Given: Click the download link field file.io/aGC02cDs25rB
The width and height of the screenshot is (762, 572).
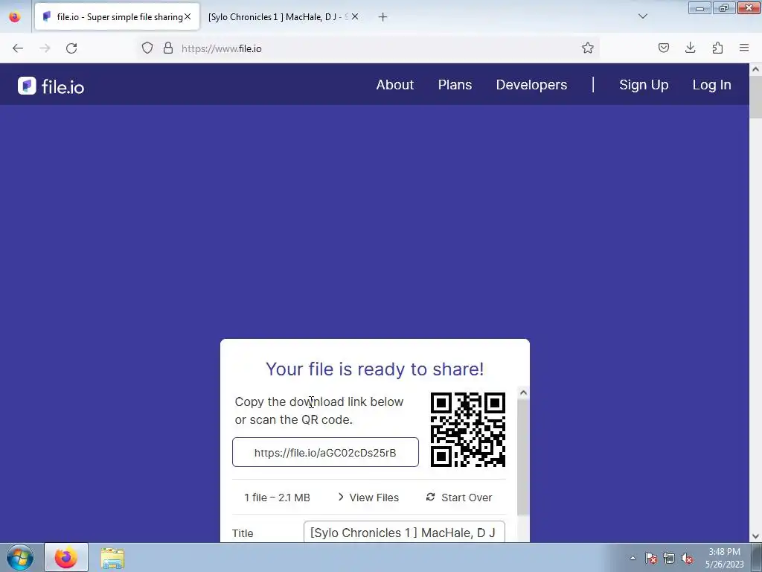Looking at the screenshot, I should tap(325, 452).
